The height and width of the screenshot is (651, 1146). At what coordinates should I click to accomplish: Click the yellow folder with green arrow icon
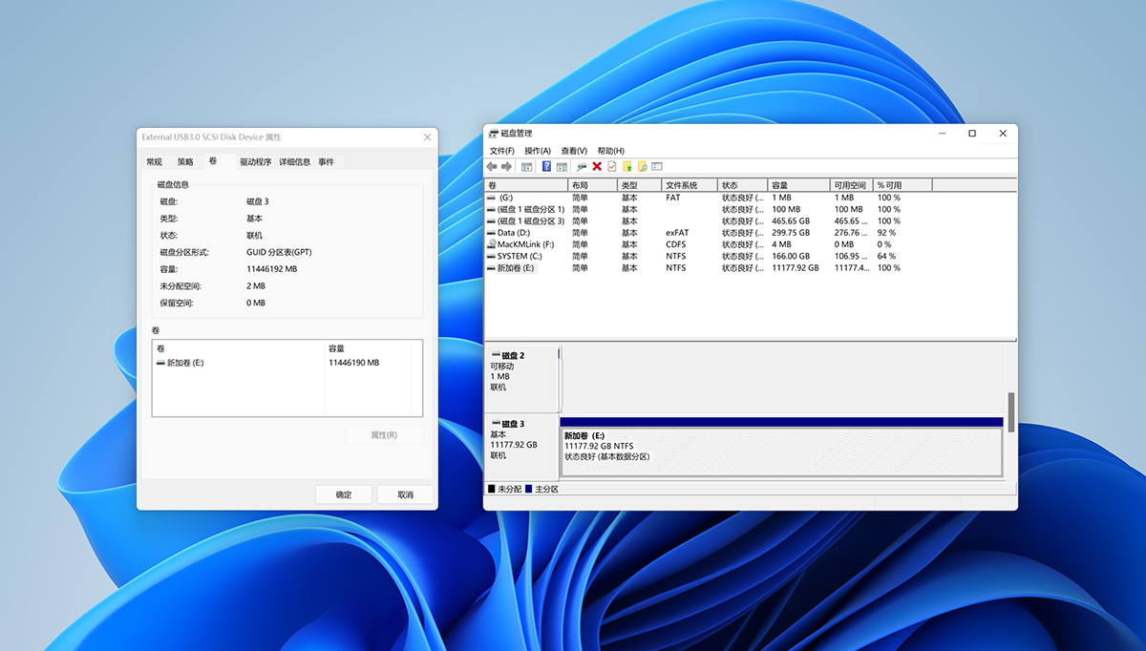[x=627, y=166]
